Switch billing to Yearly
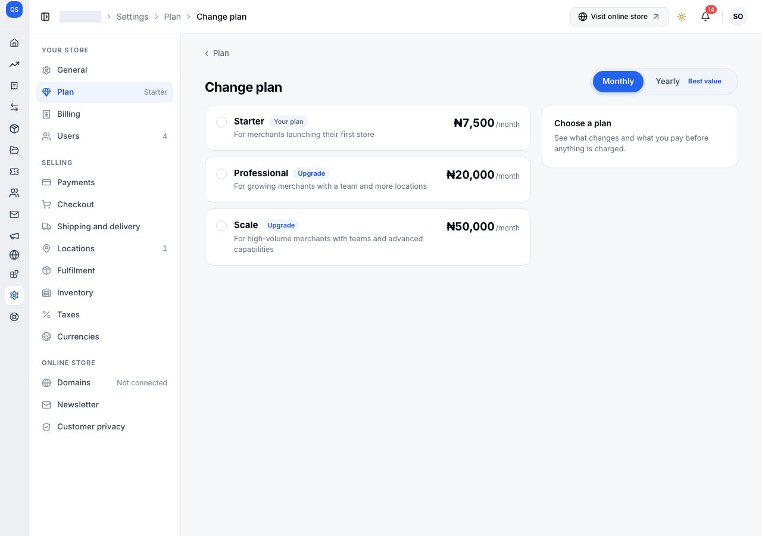 click(688, 82)
